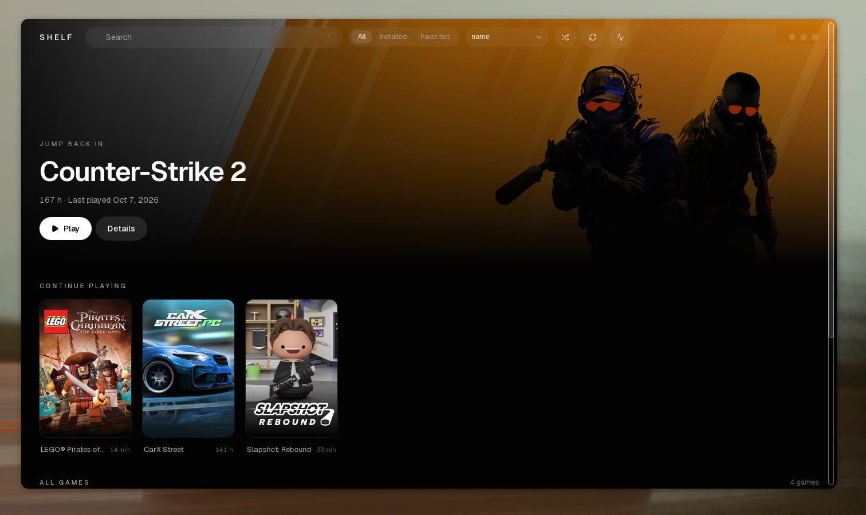Viewport: 866px width, 515px height.
Task: Open the Slapshot: Rebound cover
Action: [x=292, y=368]
